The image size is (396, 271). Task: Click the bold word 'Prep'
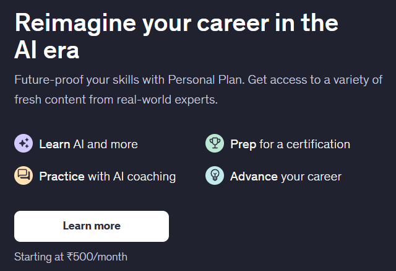243,144
